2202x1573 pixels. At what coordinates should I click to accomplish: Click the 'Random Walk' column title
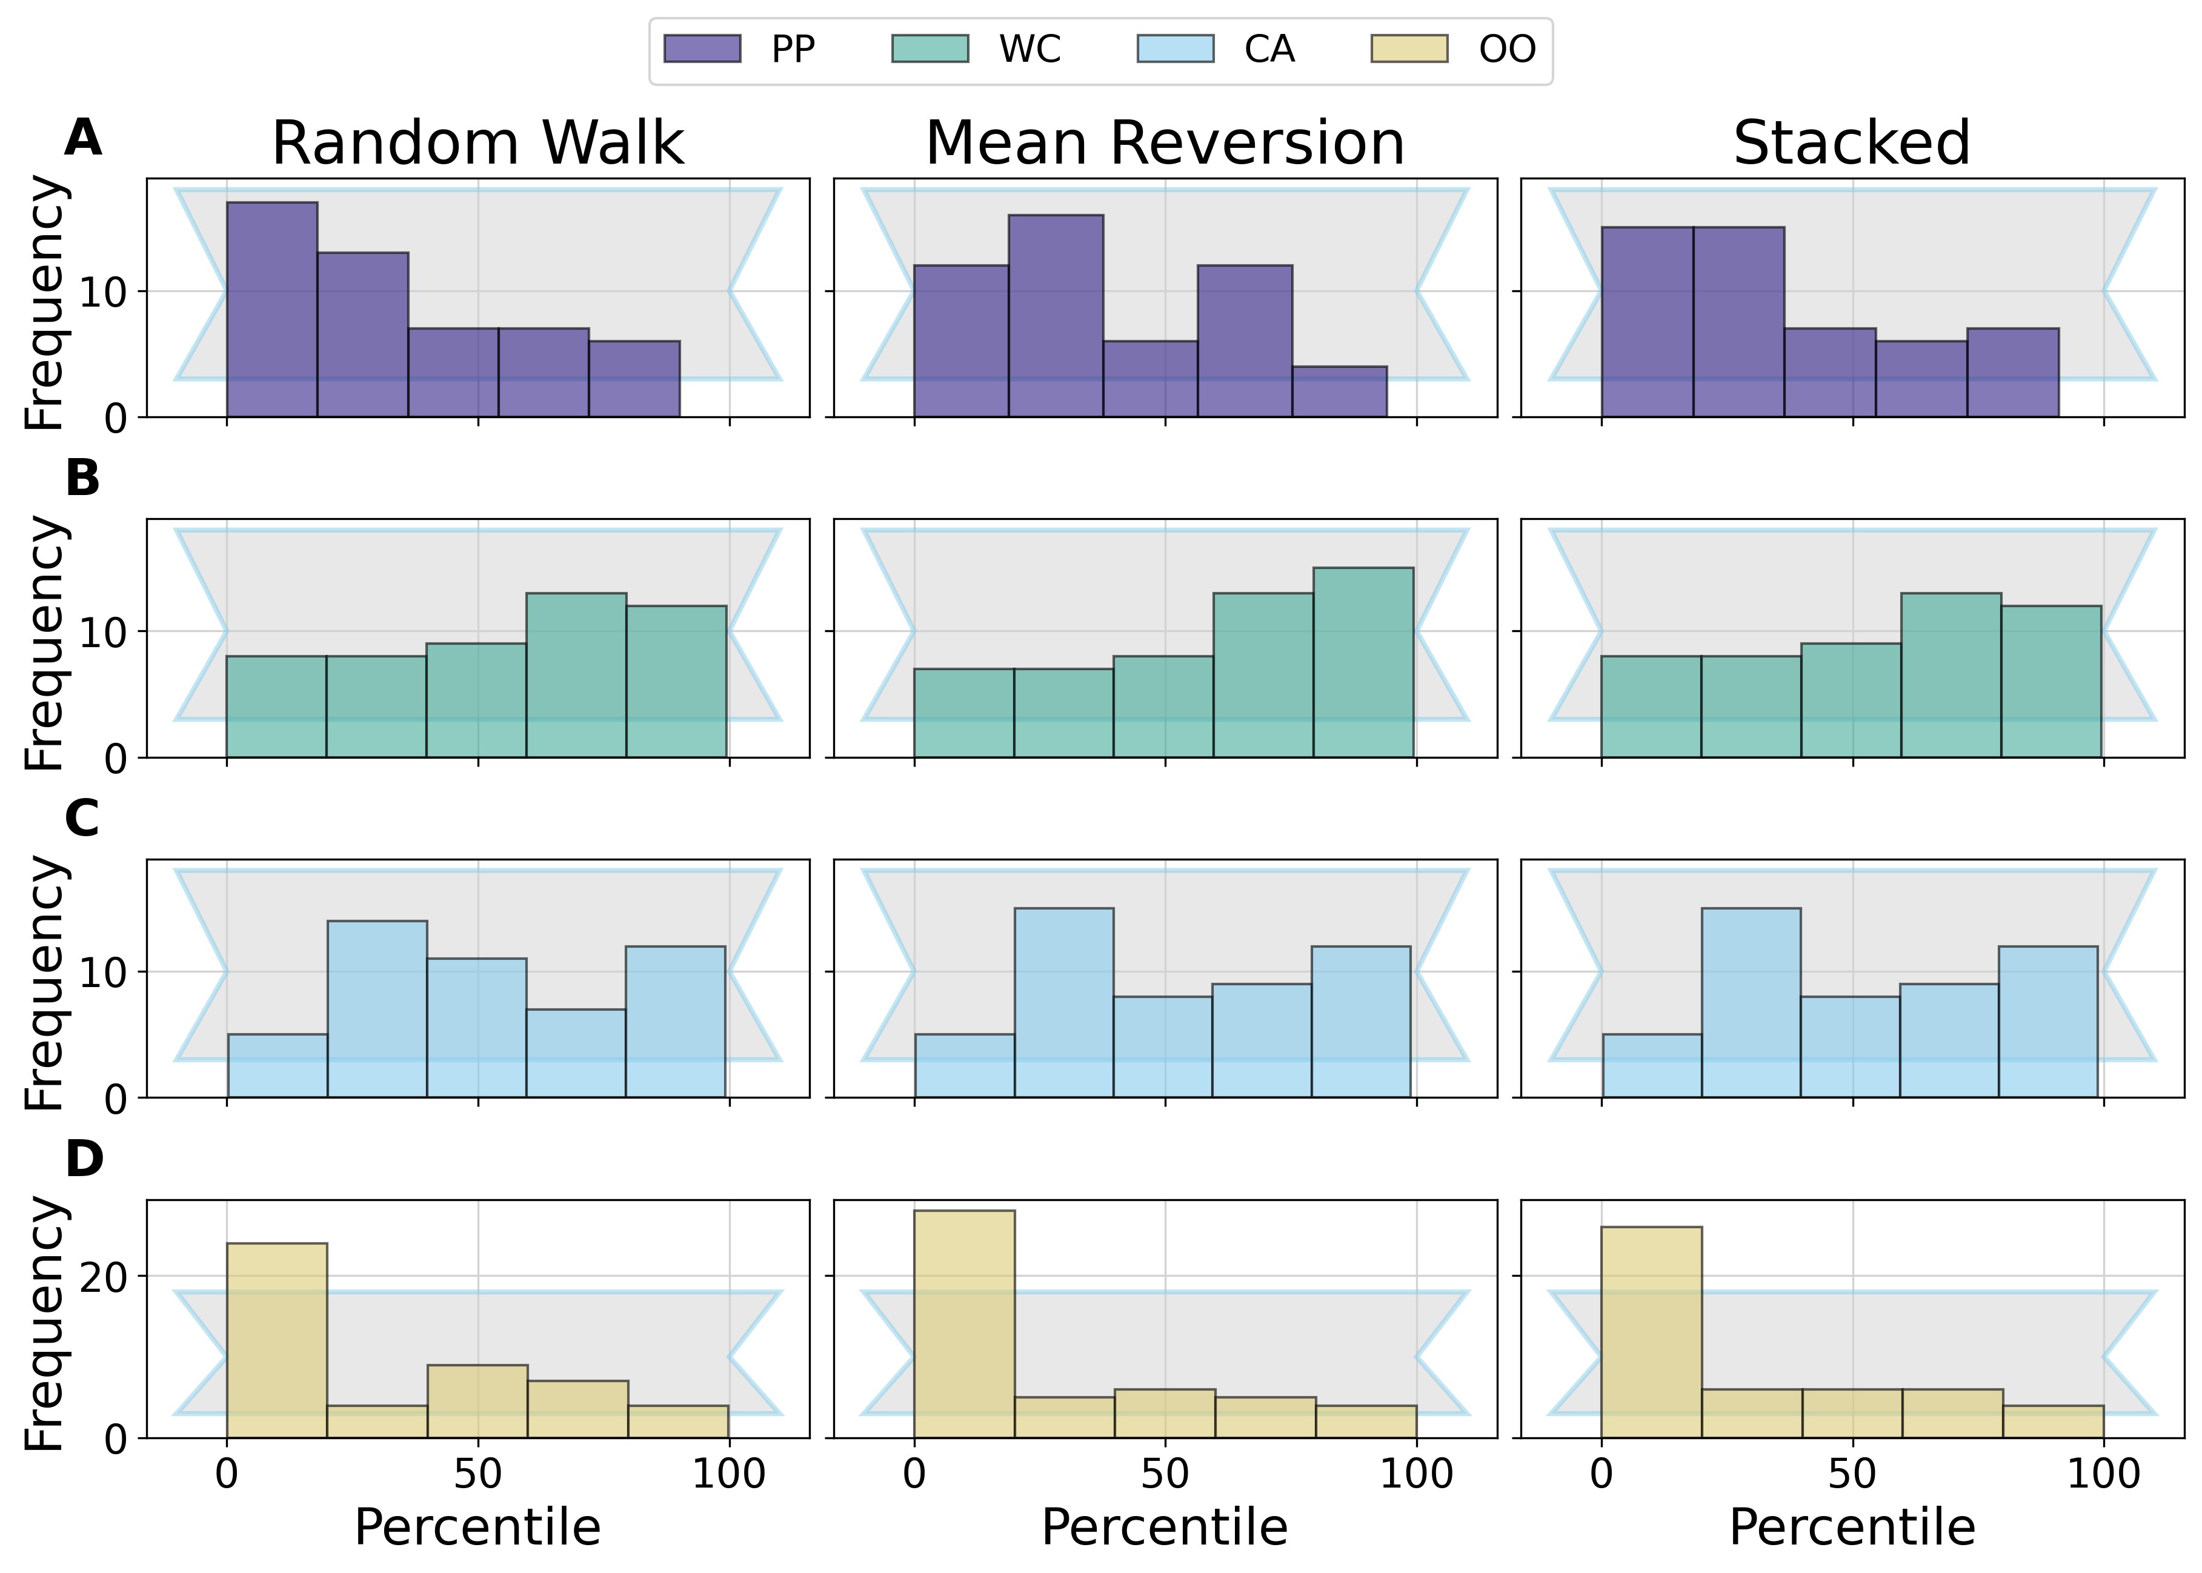pyautogui.click(x=477, y=144)
